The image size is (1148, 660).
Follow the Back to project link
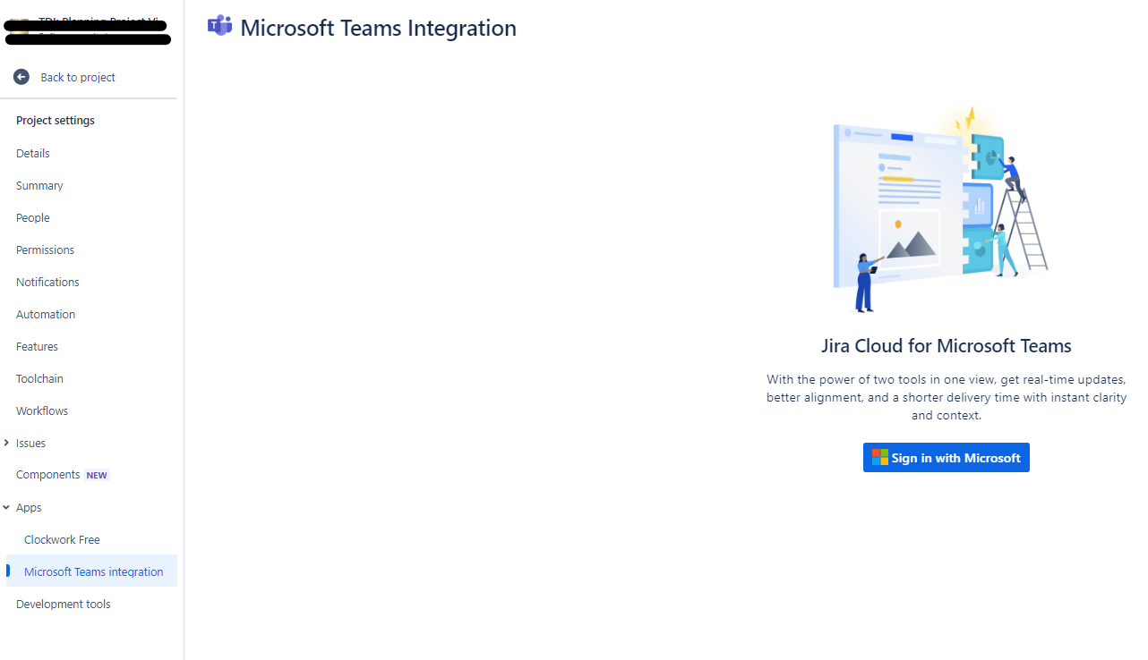[x=78, y=77]
